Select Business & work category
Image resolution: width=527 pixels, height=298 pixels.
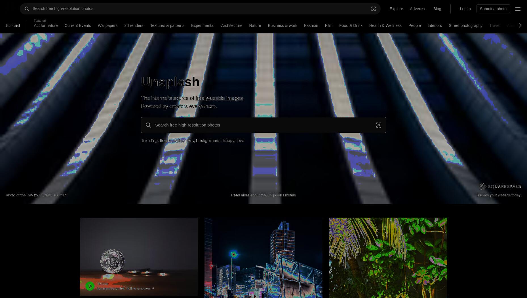tap(283, 25)
